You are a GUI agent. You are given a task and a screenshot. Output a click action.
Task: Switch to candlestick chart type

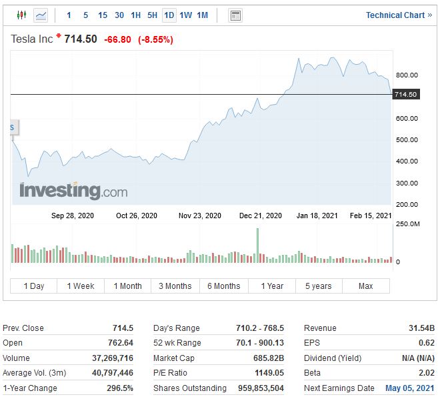[x=21, y=15]
